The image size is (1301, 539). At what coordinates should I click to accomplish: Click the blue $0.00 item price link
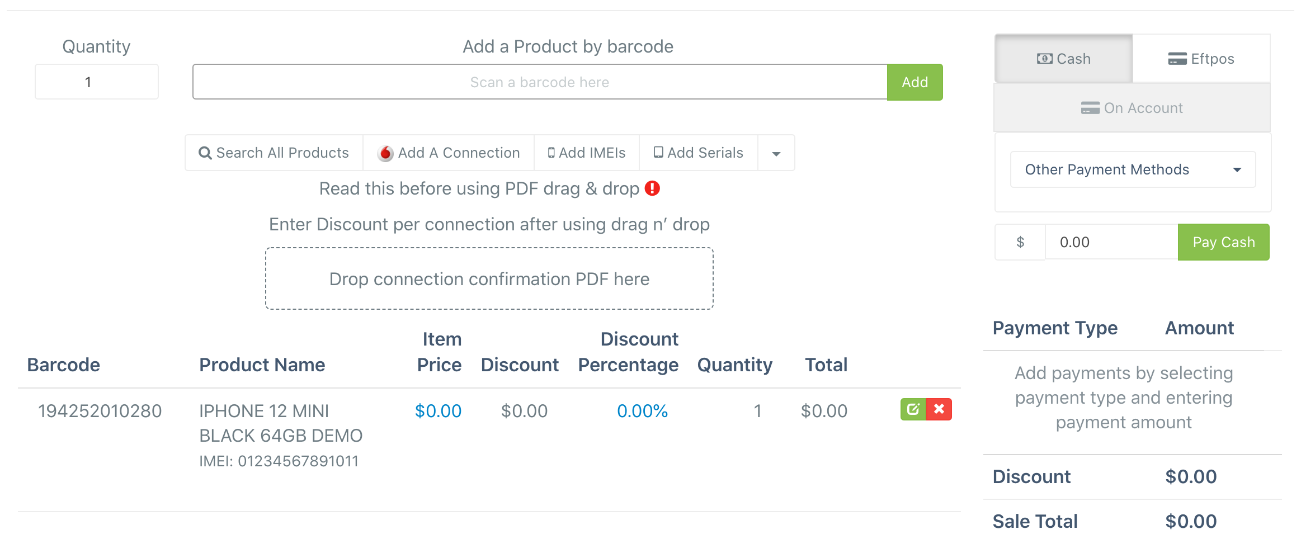click(438, 411)
